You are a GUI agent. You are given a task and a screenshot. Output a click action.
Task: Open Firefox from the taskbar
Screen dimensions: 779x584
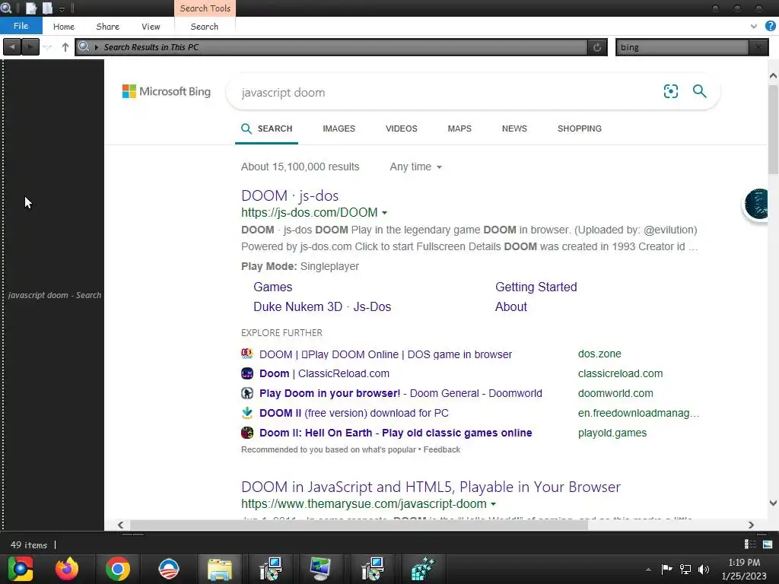tap(67, 569)
